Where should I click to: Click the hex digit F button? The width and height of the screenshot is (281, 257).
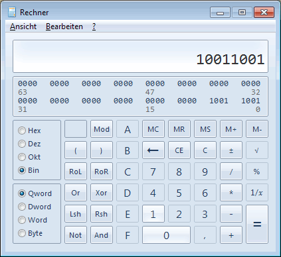128,235
